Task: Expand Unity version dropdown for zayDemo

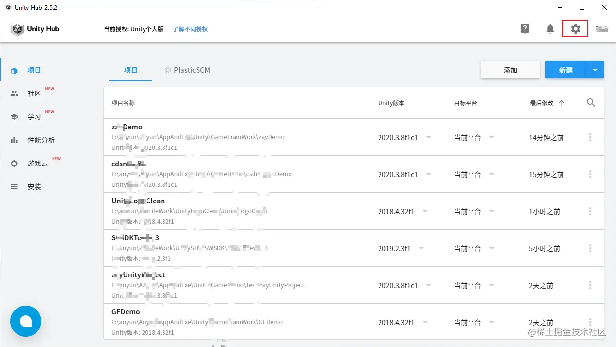Action: tap(428, 137)
